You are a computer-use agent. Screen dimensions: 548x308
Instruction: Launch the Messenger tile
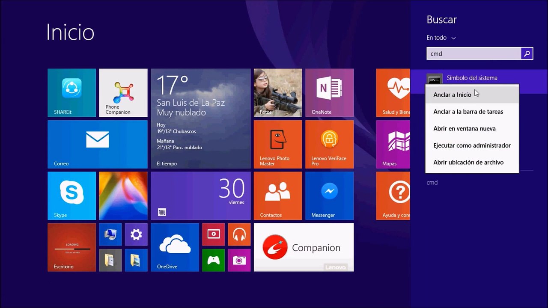pos(330,196)
